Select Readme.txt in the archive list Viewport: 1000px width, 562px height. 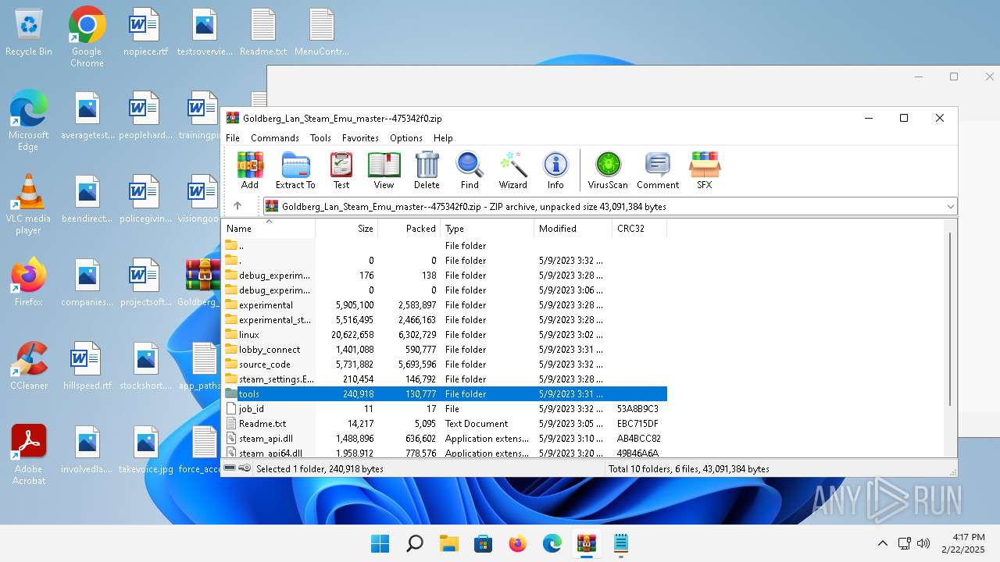pos(445,423)
